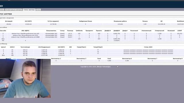Click the average hashrate value 13,728.58

tap(53, 24)
